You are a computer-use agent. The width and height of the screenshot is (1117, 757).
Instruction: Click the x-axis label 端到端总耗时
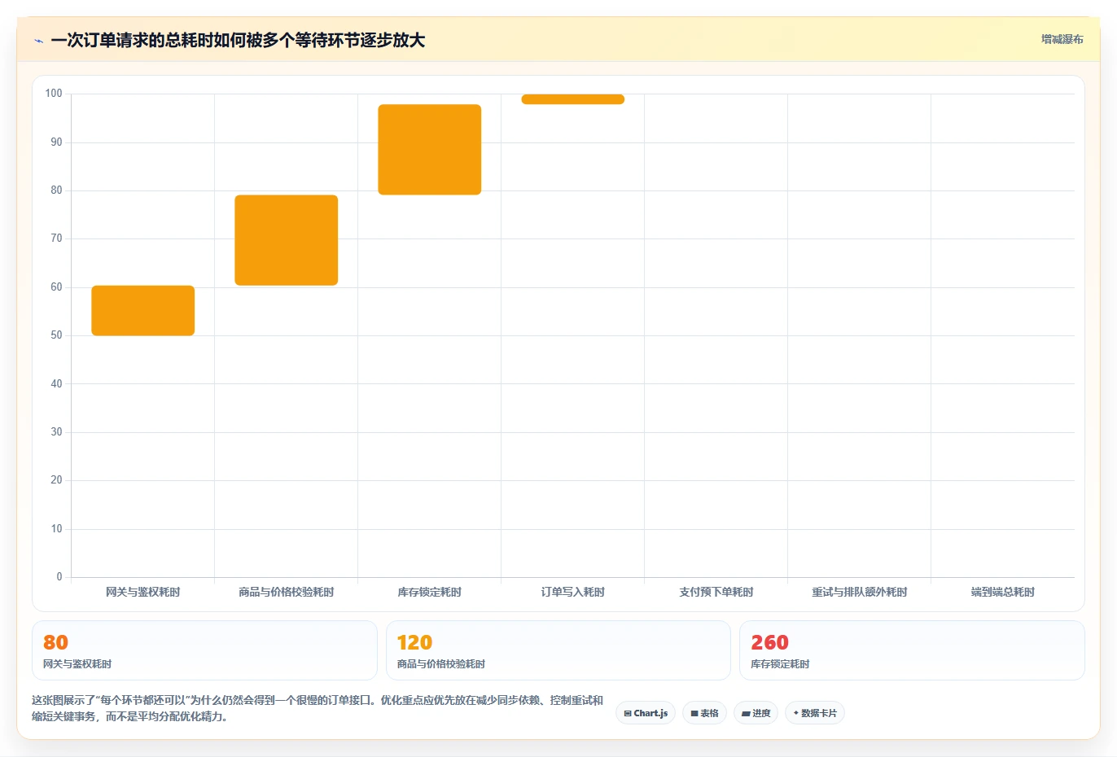[1003, 592]
